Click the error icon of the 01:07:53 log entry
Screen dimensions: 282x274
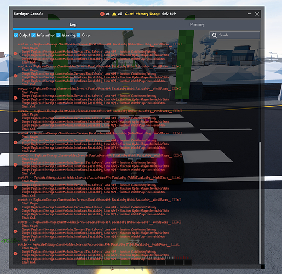coord(15,187)
